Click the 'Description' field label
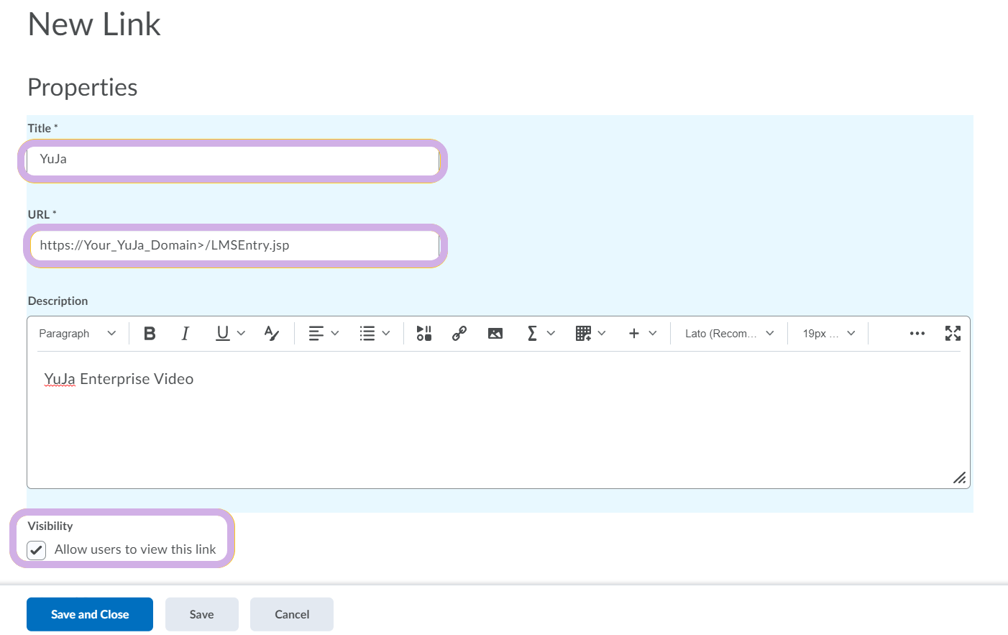The image size is (1008, 635). 58,301
